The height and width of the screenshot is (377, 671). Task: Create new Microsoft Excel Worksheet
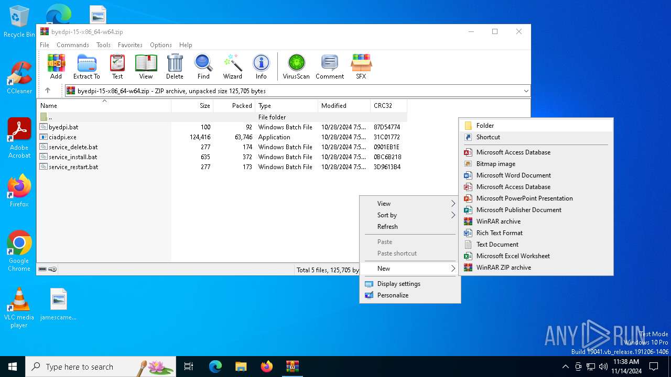536,256
